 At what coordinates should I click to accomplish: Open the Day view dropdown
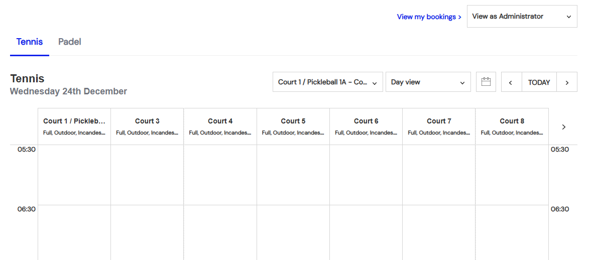[428, 82]
